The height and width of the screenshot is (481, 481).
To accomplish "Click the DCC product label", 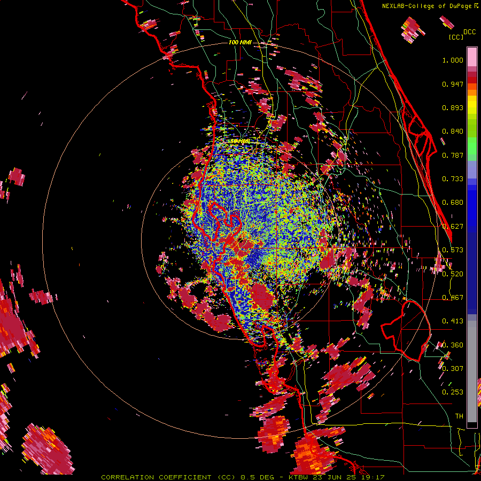I will pyautogui.click(x=469, y=32).
